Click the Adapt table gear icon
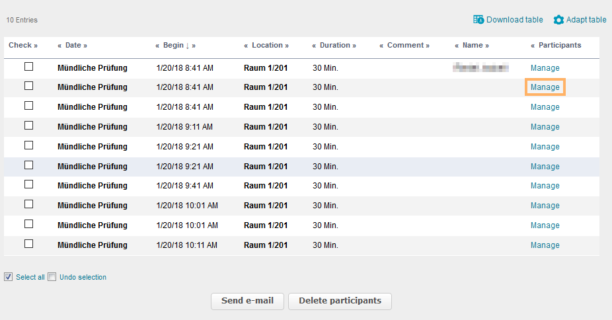This screenshot has height=320, width=612. [558, 20]
